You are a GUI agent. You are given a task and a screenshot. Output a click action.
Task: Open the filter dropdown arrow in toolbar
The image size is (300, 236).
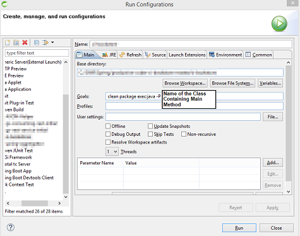pyautogui.click(x=52, y=42)
